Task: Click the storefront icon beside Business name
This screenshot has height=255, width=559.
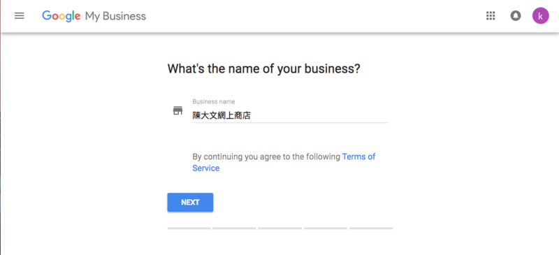Action: (x=177, y=110)
